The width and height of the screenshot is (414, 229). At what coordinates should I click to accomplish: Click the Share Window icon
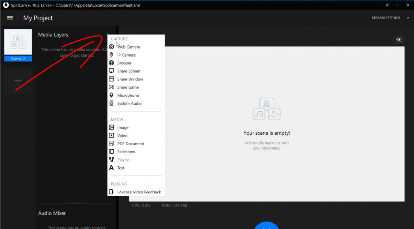(x=112, y=79)
